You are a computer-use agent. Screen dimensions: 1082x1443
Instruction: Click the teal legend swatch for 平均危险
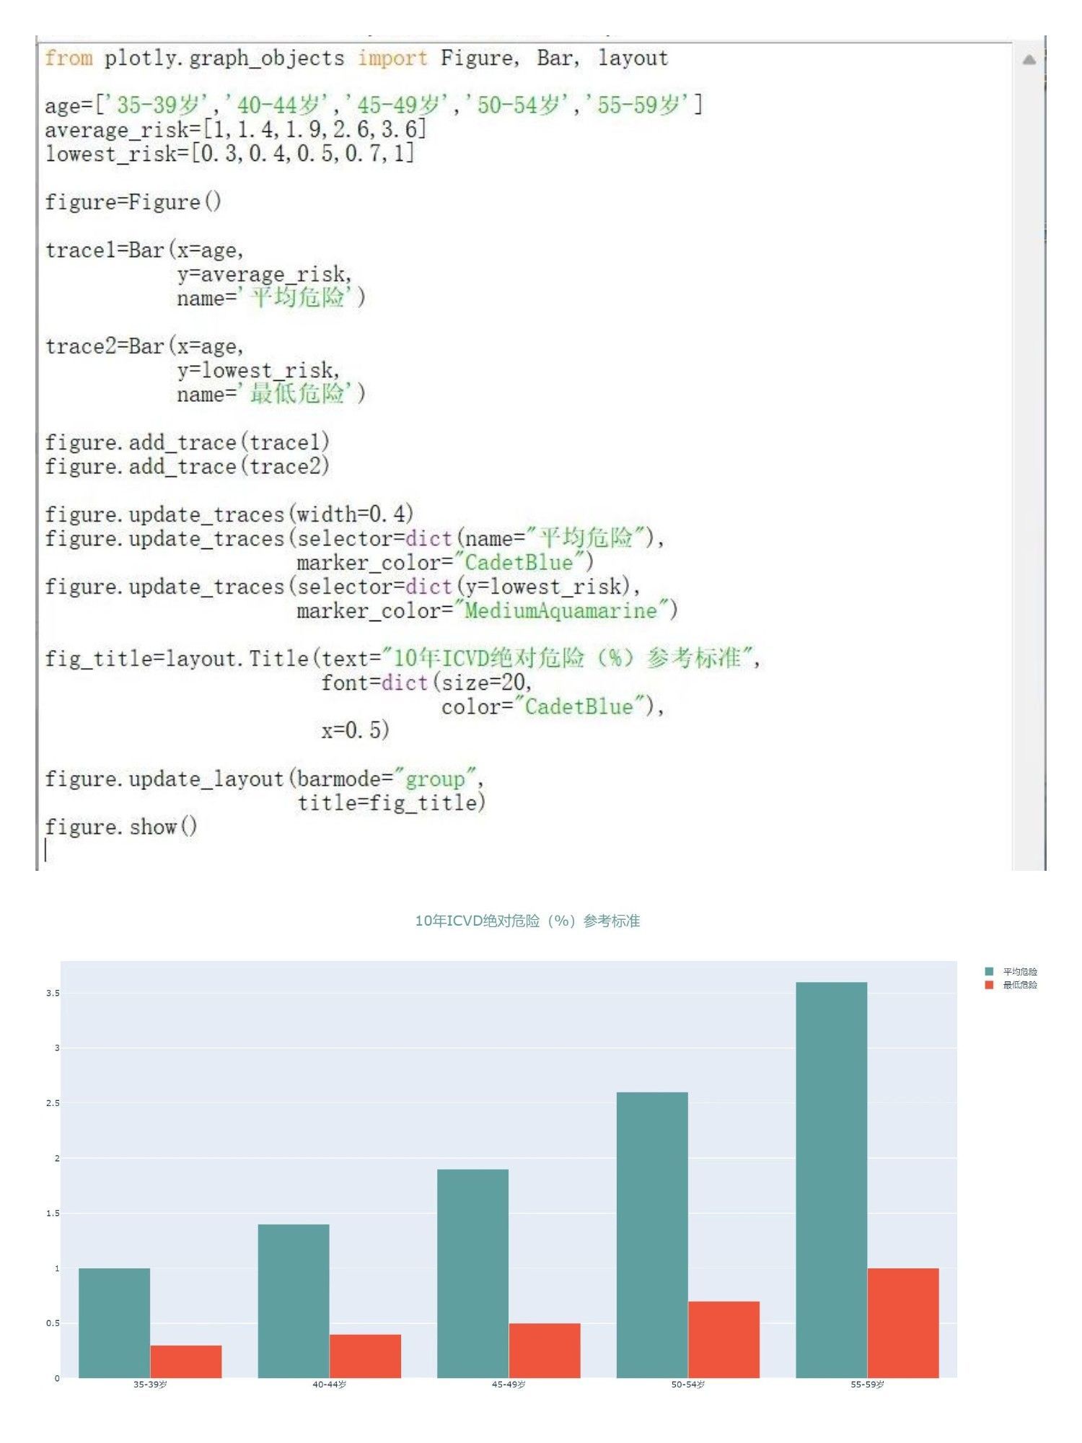point(989,971)
